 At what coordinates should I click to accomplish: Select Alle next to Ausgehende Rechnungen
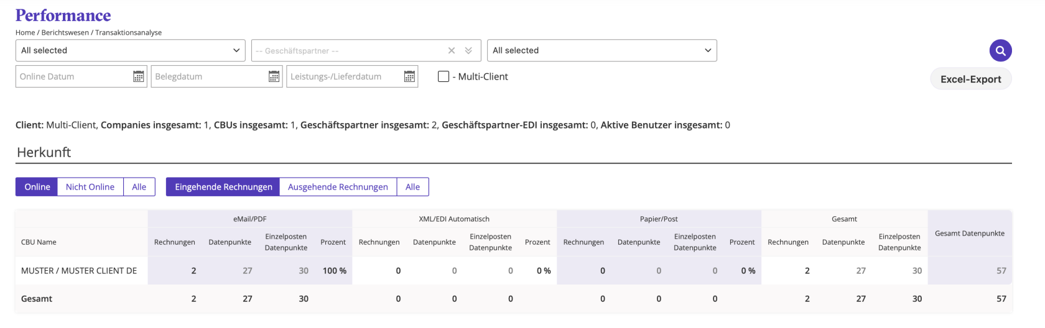412,187
